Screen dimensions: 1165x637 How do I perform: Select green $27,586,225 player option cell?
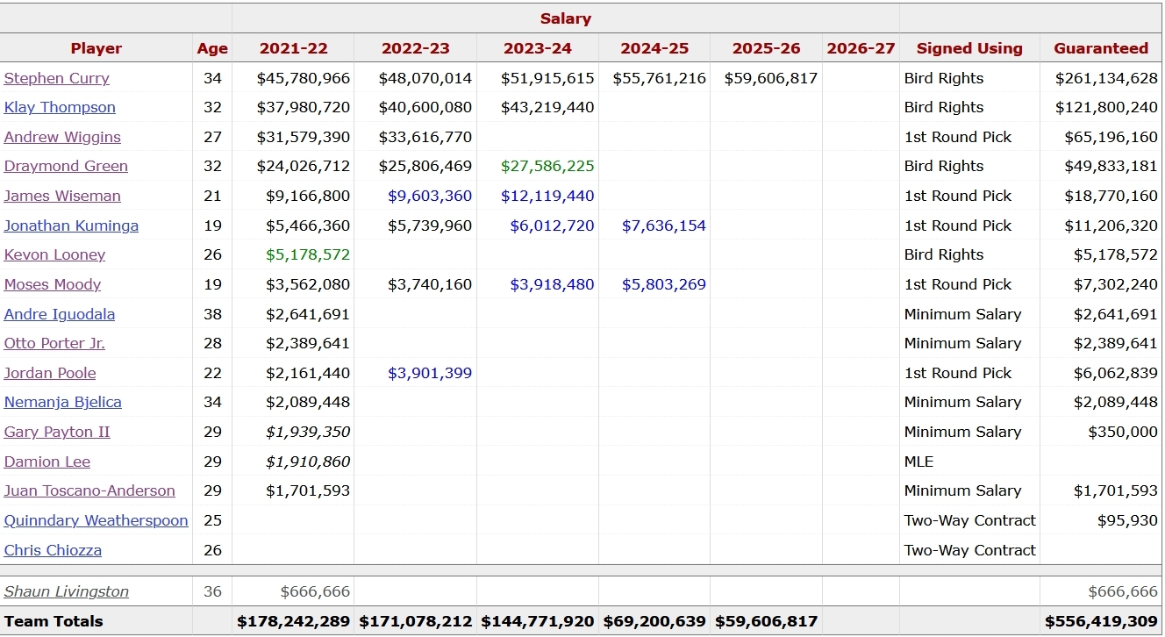pos(547,166)
